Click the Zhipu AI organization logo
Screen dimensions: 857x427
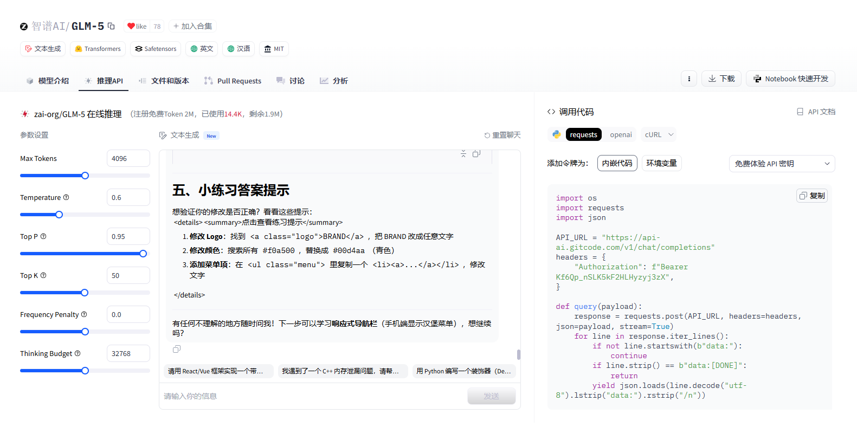pos(24,26)
